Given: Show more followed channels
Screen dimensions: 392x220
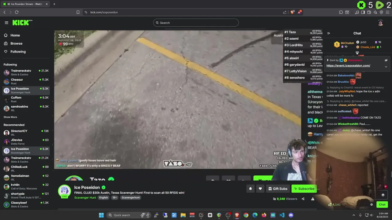Looking at the screenshot, I should (10, 117).
